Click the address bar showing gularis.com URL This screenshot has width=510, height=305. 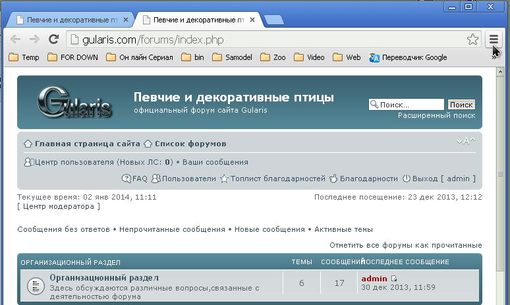[264, 40]
